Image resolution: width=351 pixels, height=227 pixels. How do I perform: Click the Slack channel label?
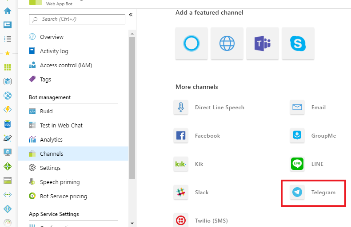pos(202,192)
